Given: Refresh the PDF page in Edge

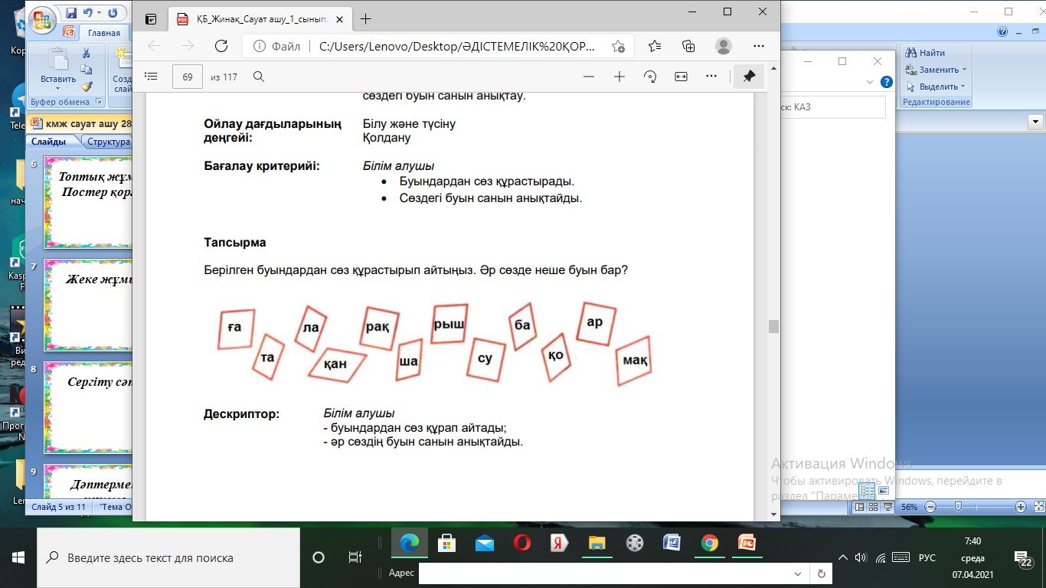Looking at the screenshot, I should pyautogui.click(x=221, y=46).
